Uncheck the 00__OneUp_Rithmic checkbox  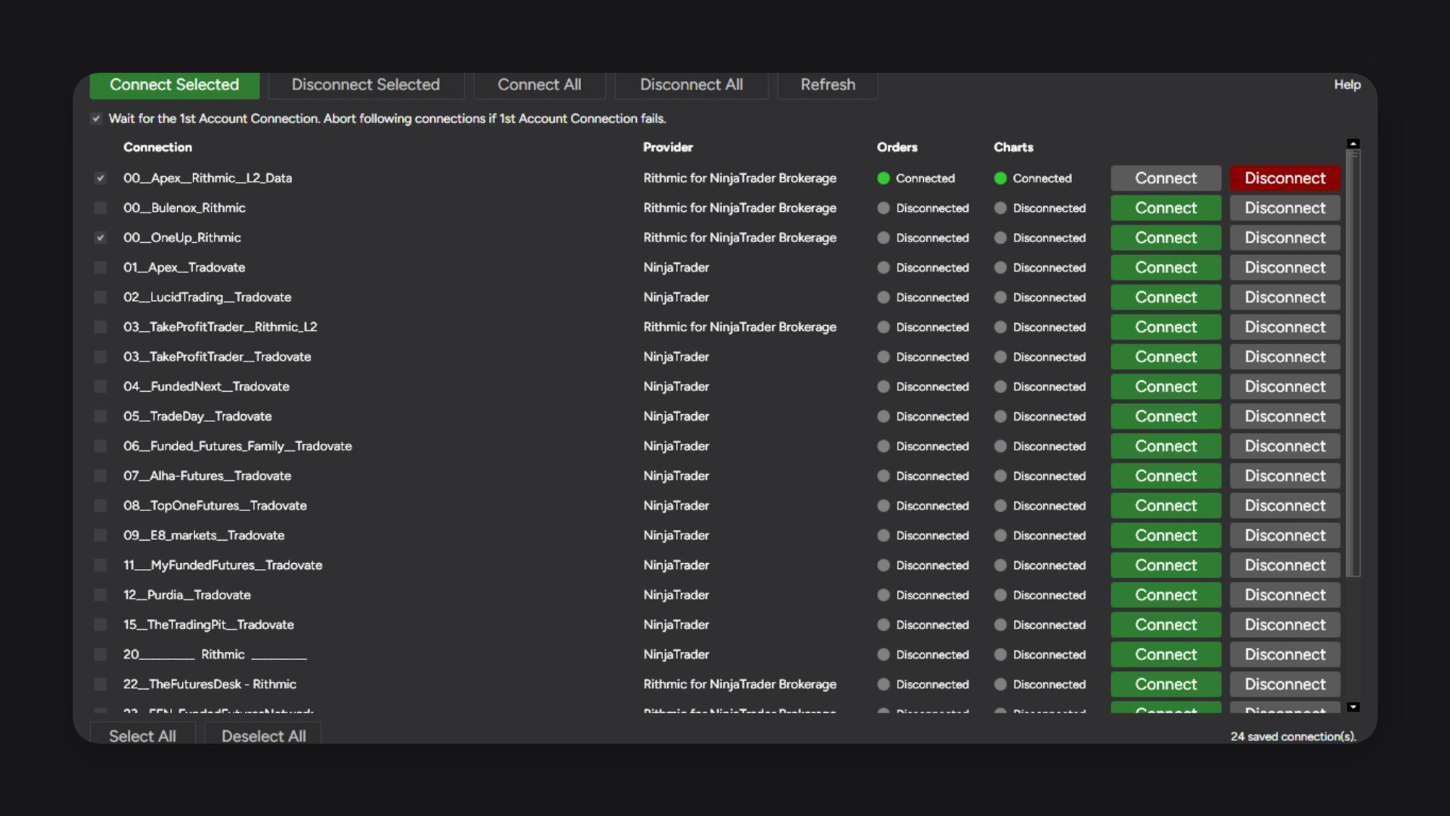coord(100,237)
